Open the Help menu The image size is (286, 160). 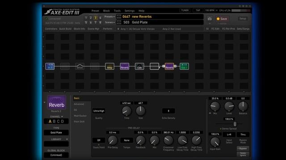(141, 11)
